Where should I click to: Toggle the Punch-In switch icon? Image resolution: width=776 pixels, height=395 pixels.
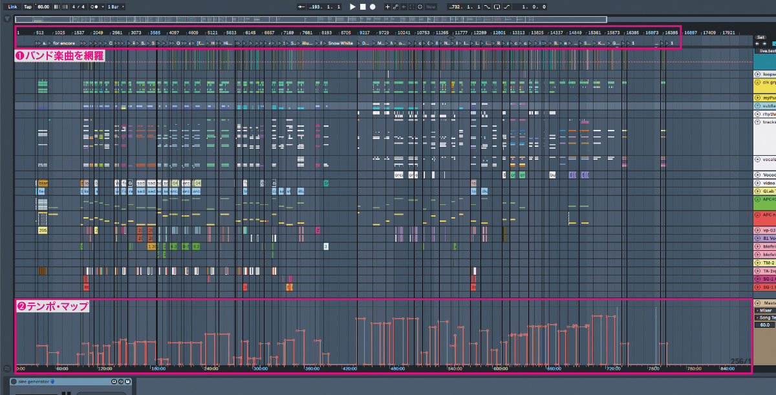[486, 6]
